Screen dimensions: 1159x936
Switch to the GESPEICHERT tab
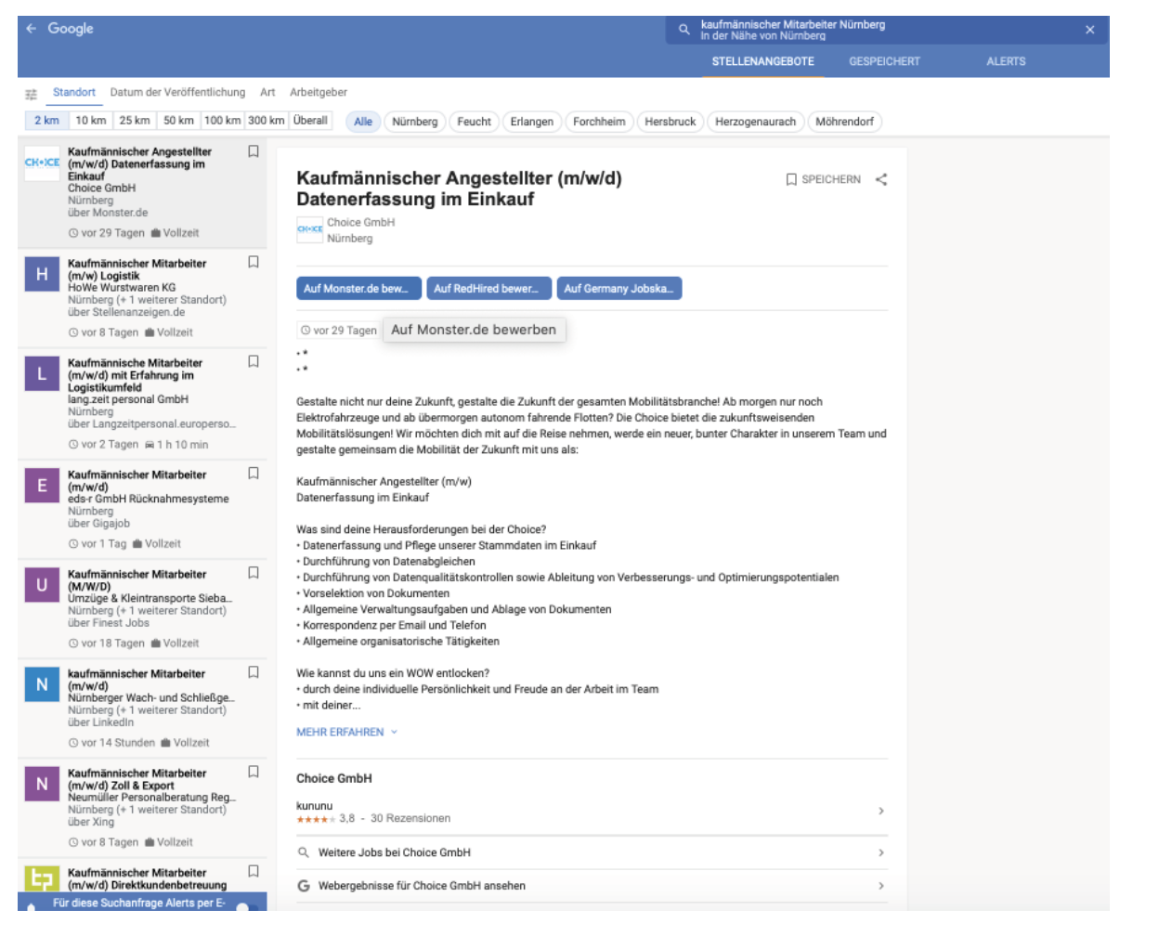click(884, 61)
